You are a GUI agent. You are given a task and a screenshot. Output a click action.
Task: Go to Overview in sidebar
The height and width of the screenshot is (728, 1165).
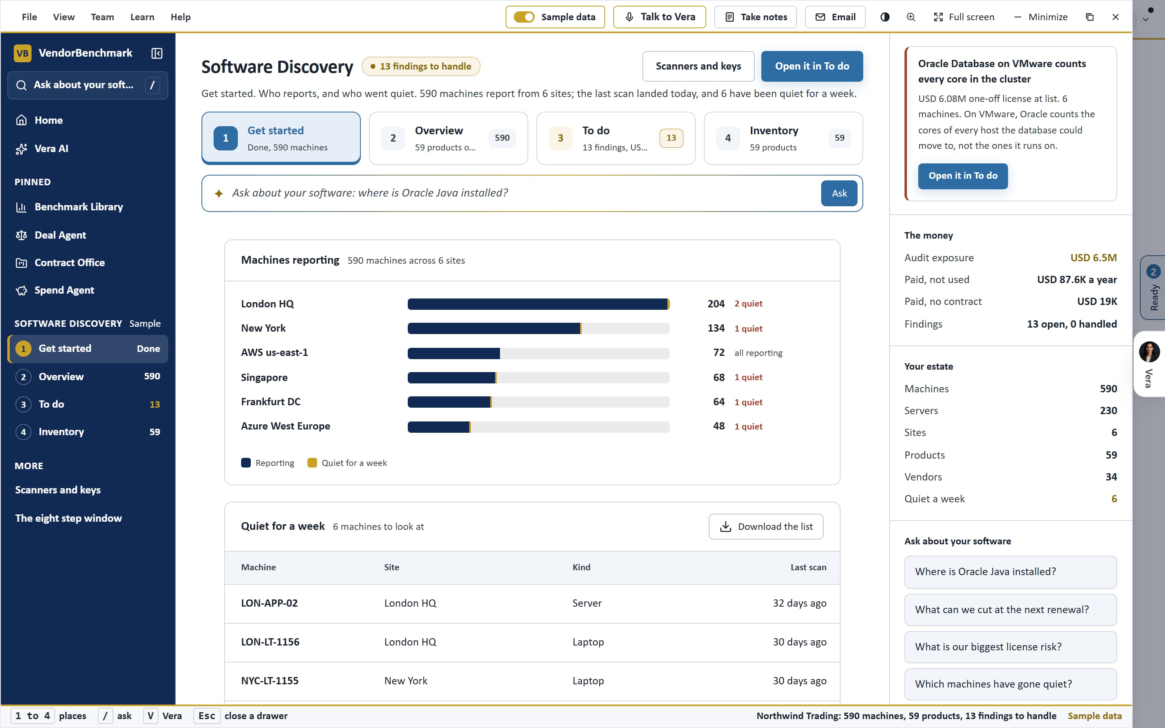[88, 377]
